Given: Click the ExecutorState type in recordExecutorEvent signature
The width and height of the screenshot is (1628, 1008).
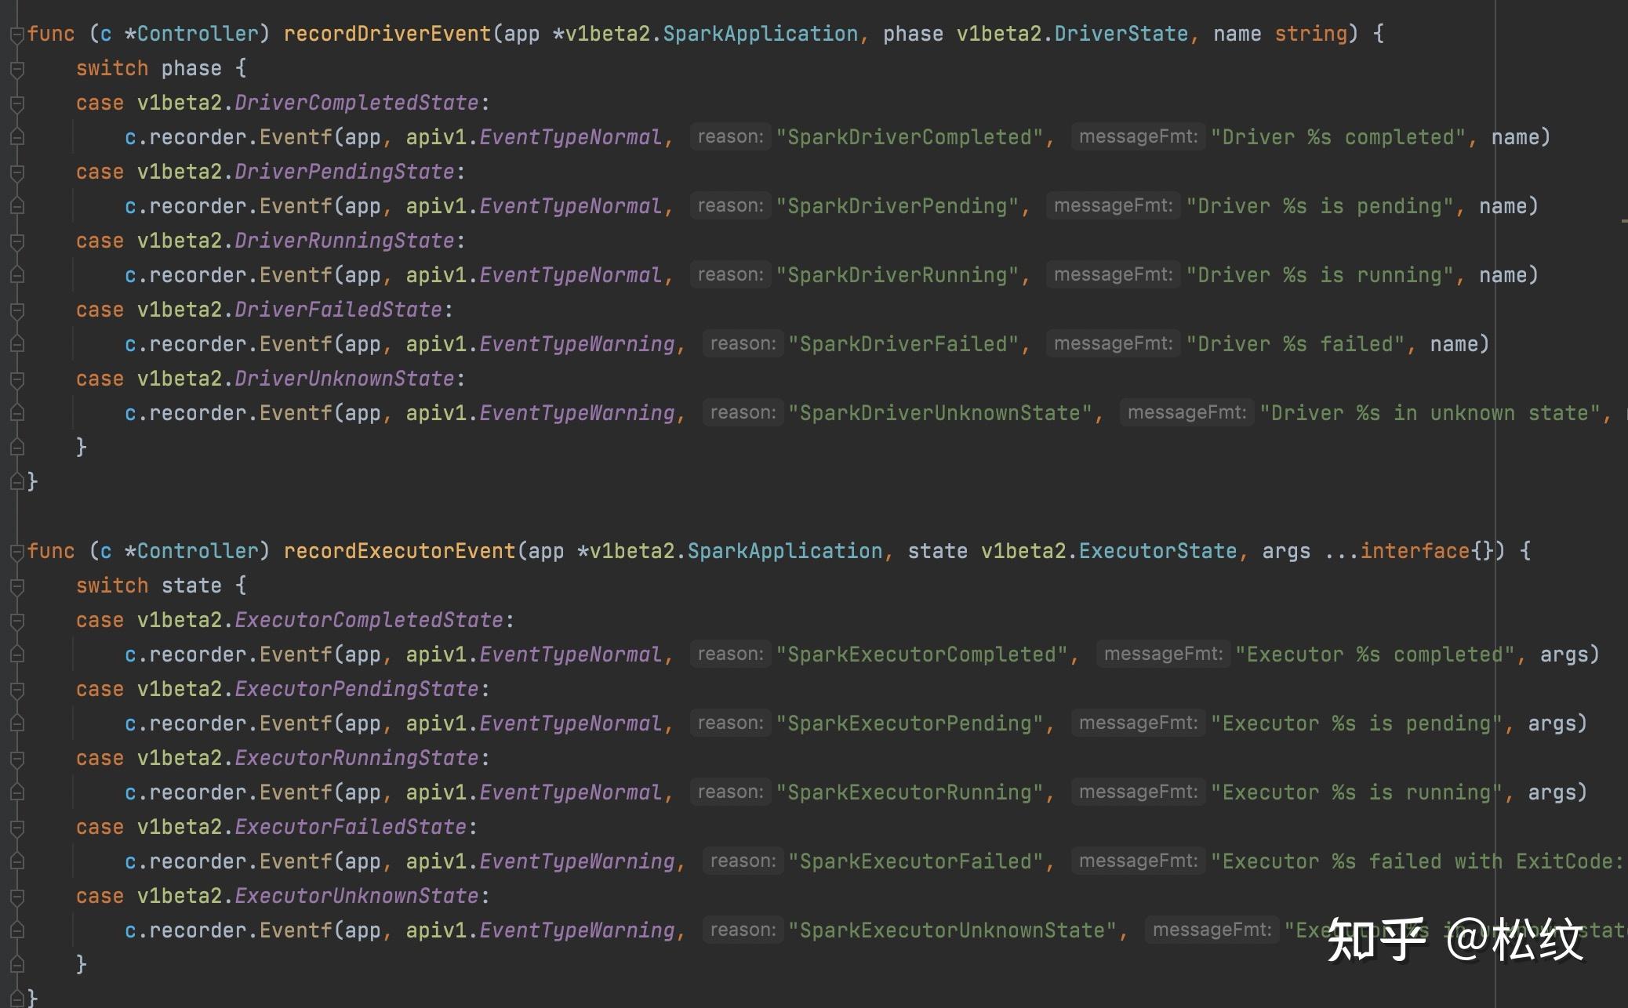Looking at the screenshot, I should point(1157,552).
